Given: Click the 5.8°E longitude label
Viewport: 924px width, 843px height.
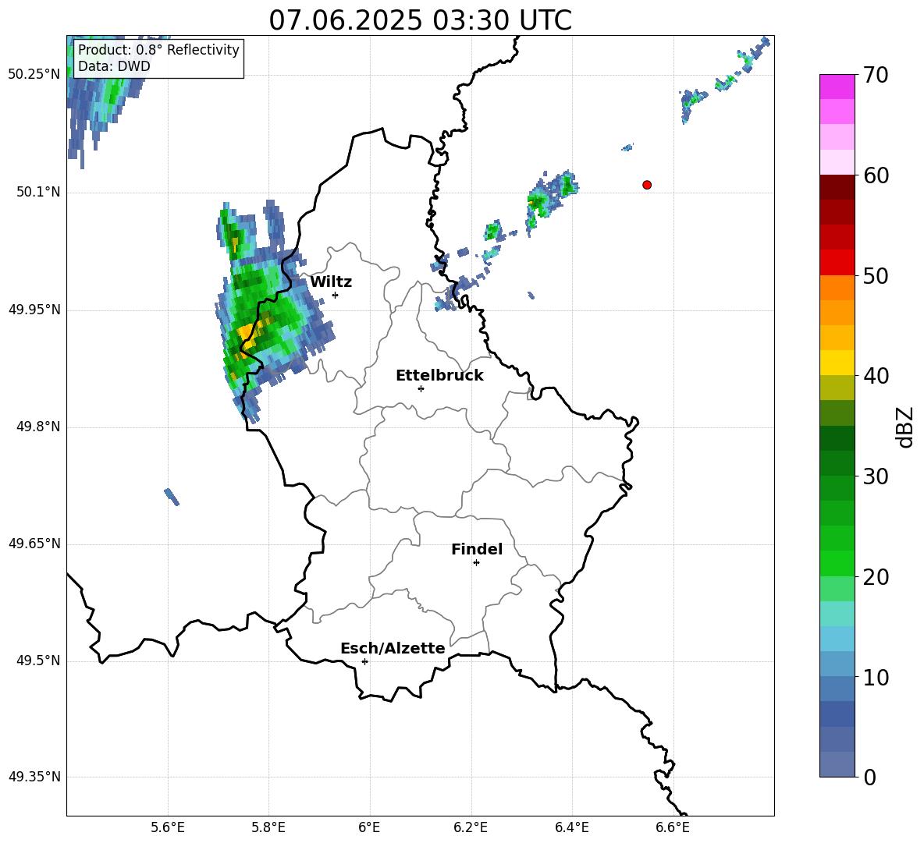Looking at the screenshot, I should point(268,827).
